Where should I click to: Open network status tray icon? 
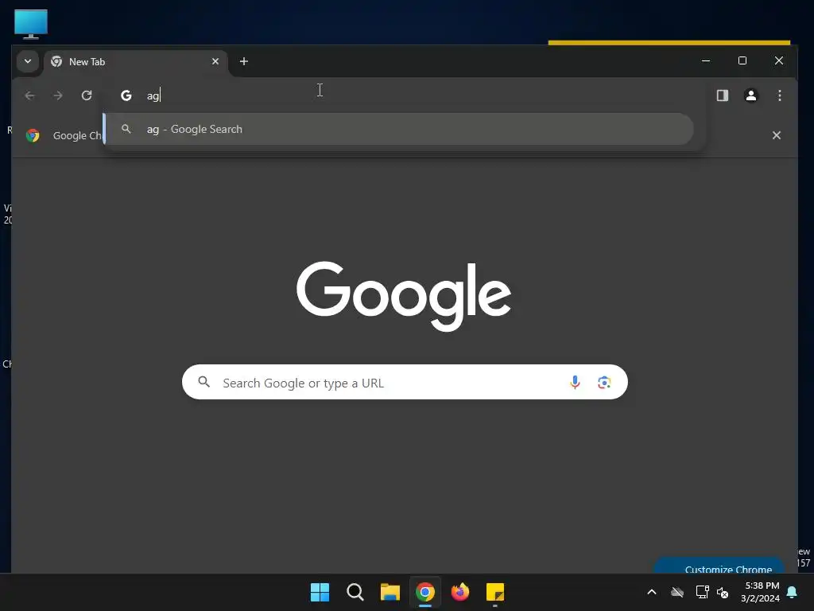(x=702, y=592)
